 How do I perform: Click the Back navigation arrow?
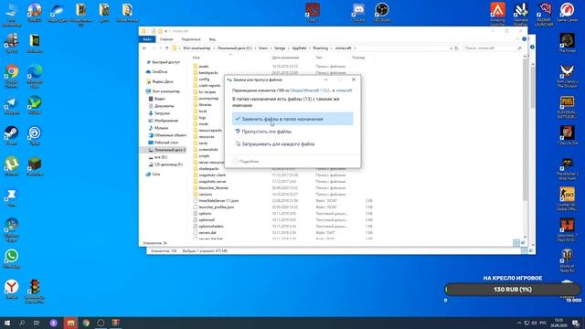(144, 48)
